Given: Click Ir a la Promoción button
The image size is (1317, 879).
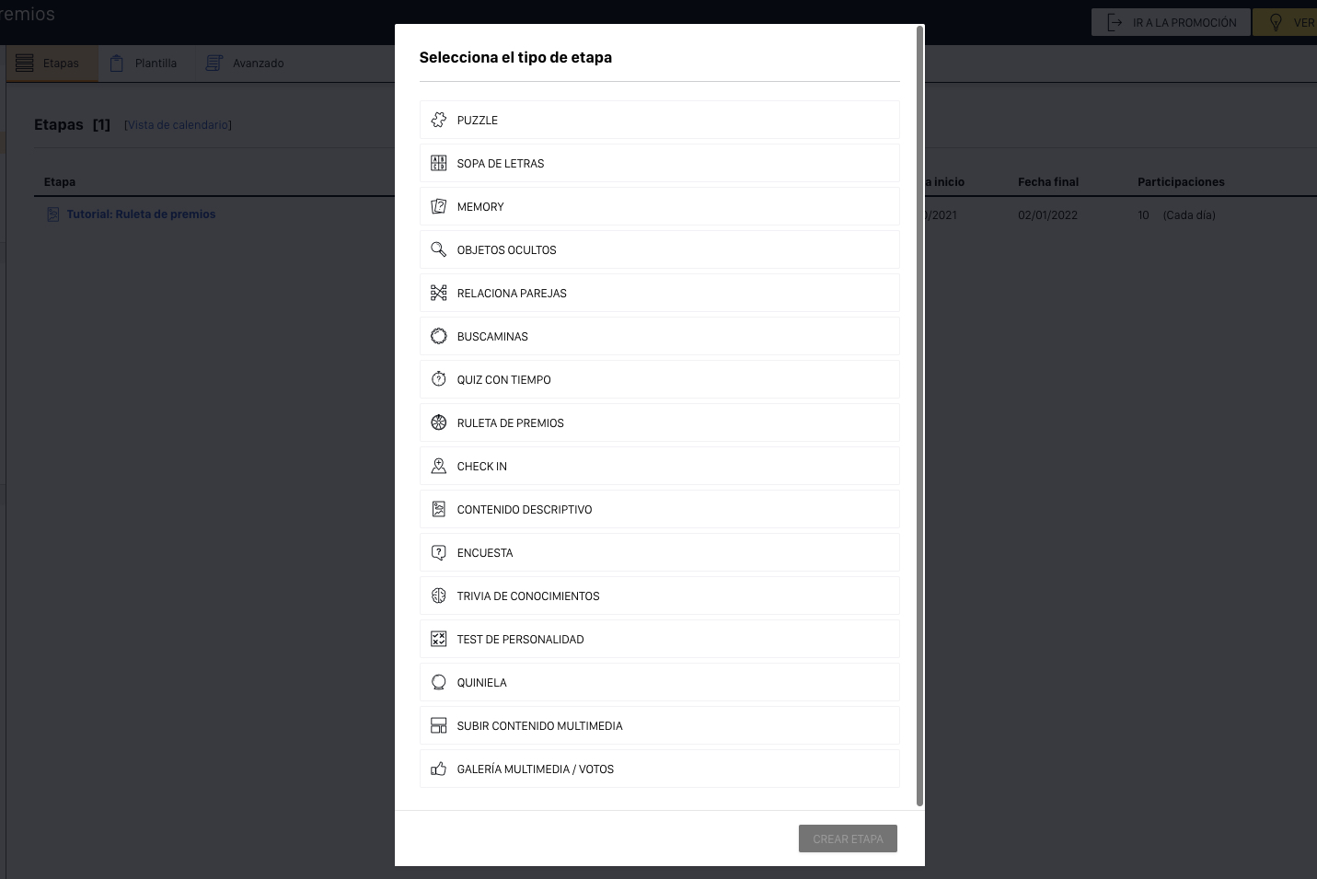Looking at the screenshot, I should pyautogui.click(x=1171, y=22).
